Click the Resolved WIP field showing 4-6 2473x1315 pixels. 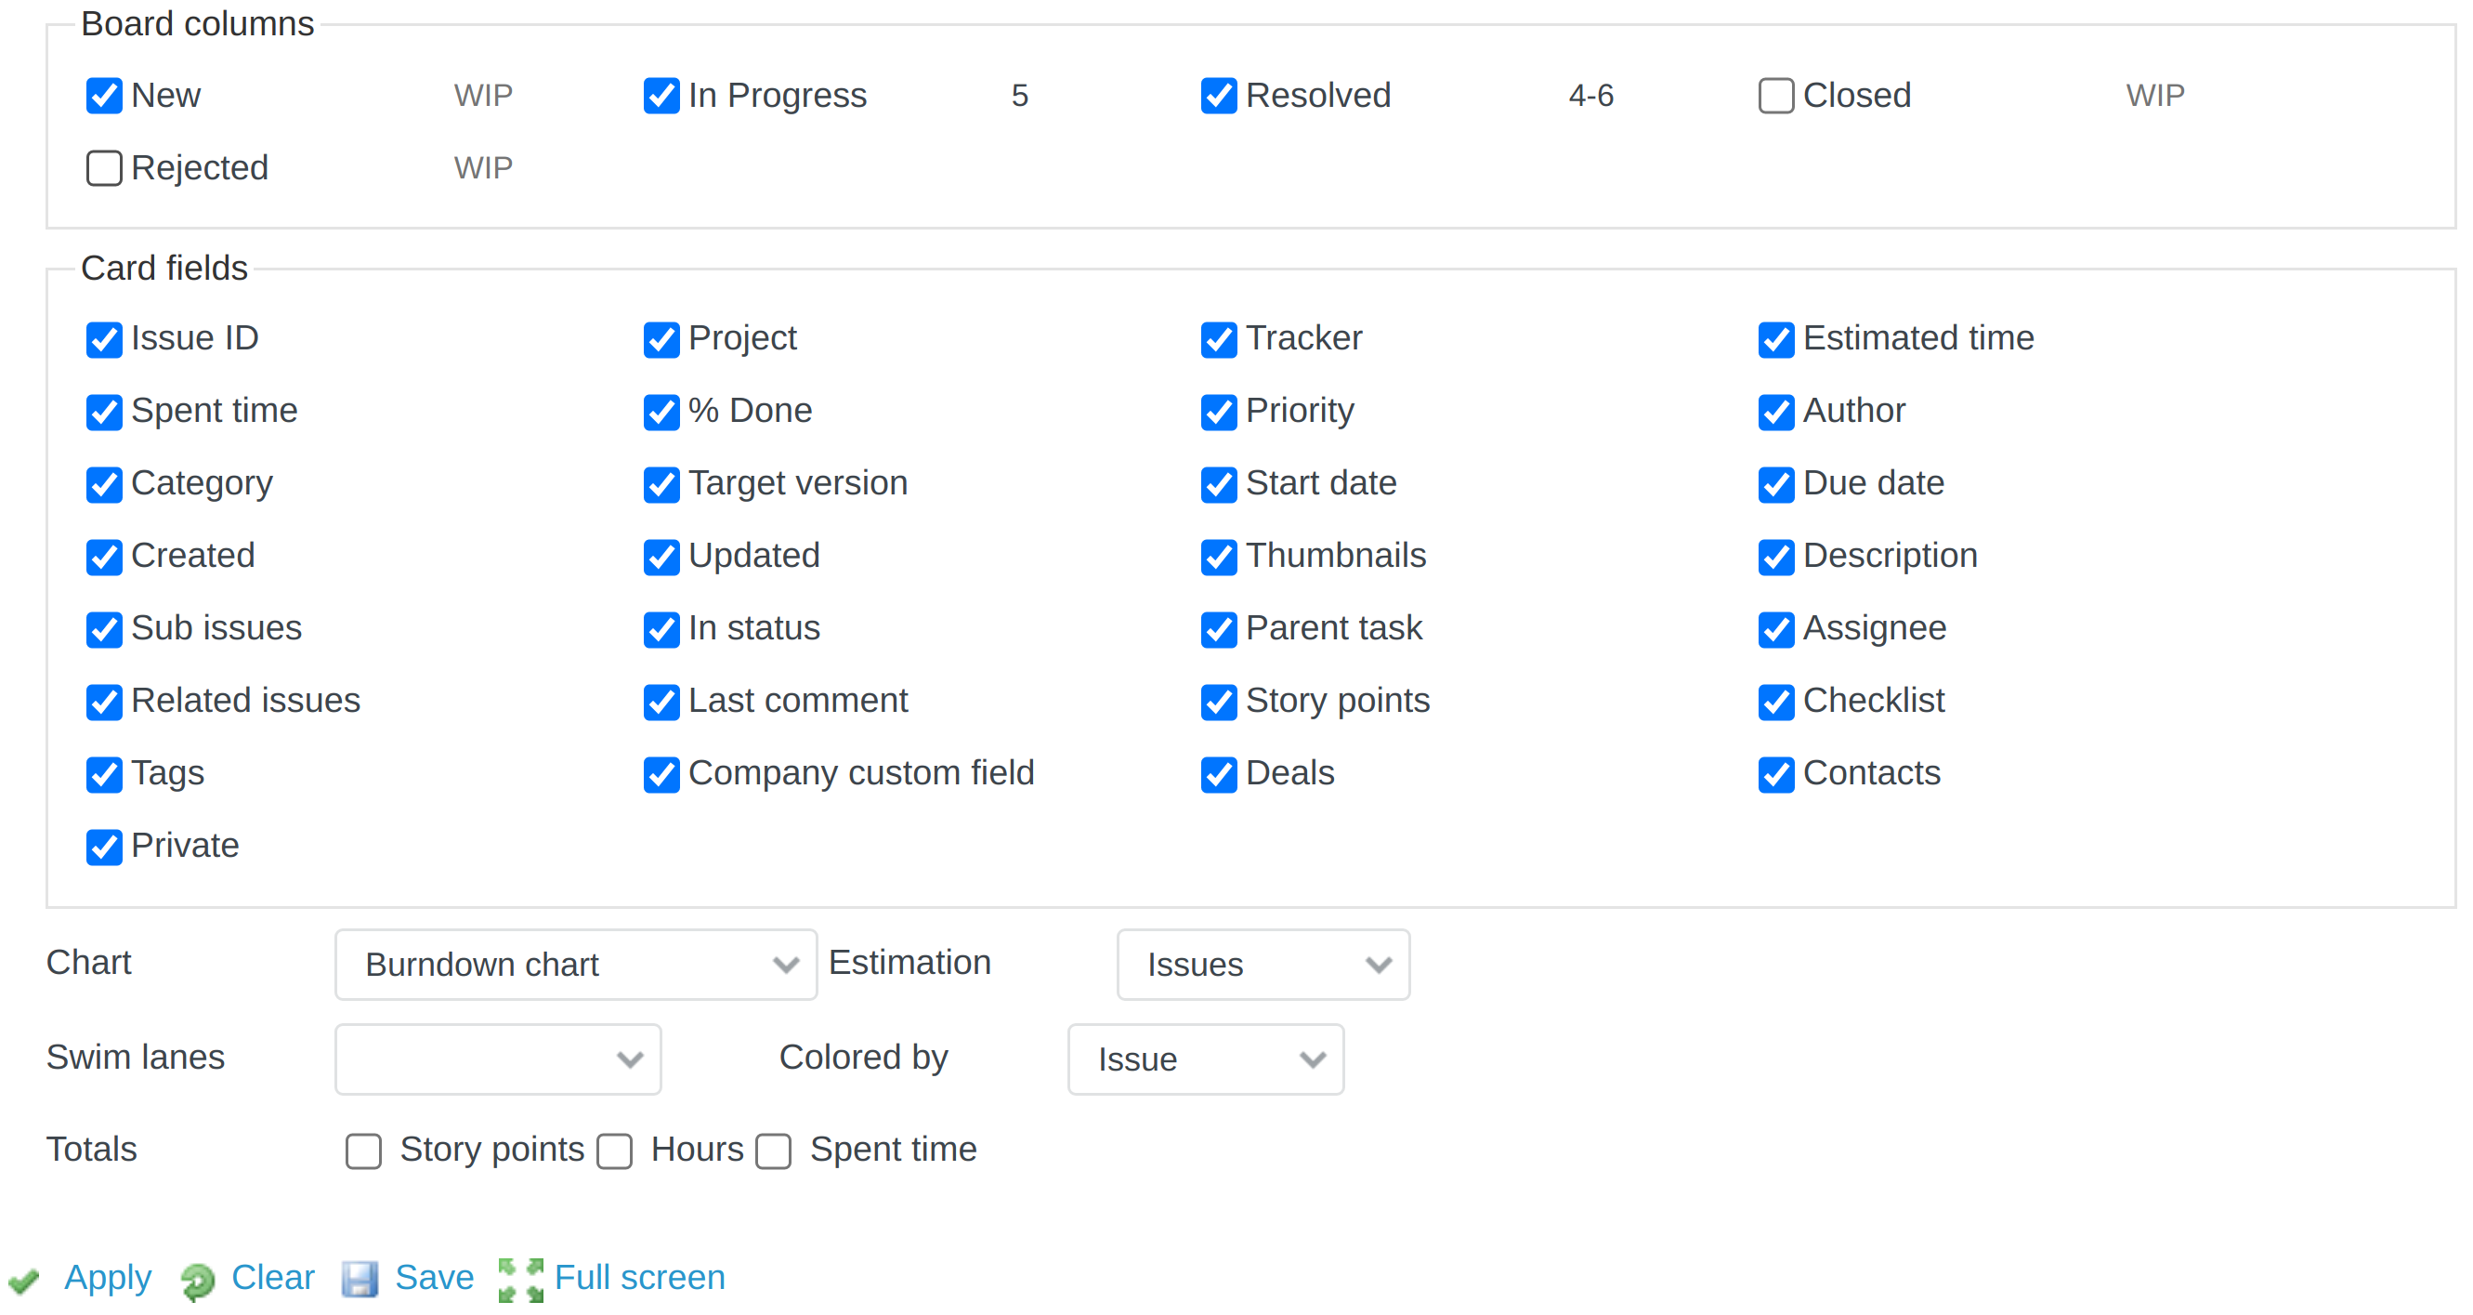(1590, 95)
